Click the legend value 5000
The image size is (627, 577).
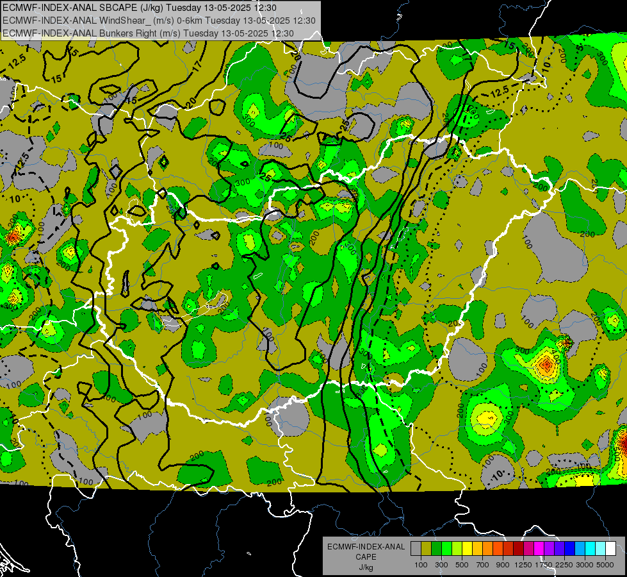pyautogui.click(x=605, y=565)
